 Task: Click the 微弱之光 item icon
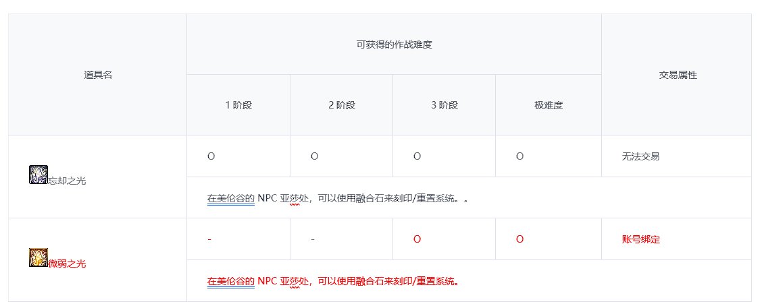39,257
